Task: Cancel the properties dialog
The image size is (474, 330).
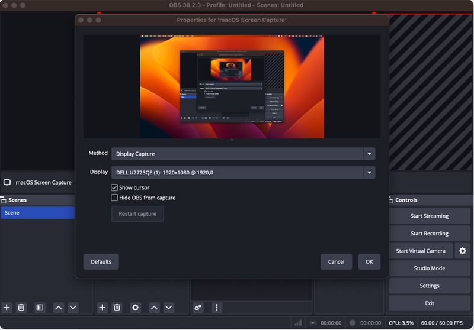Action: [336, 262]
